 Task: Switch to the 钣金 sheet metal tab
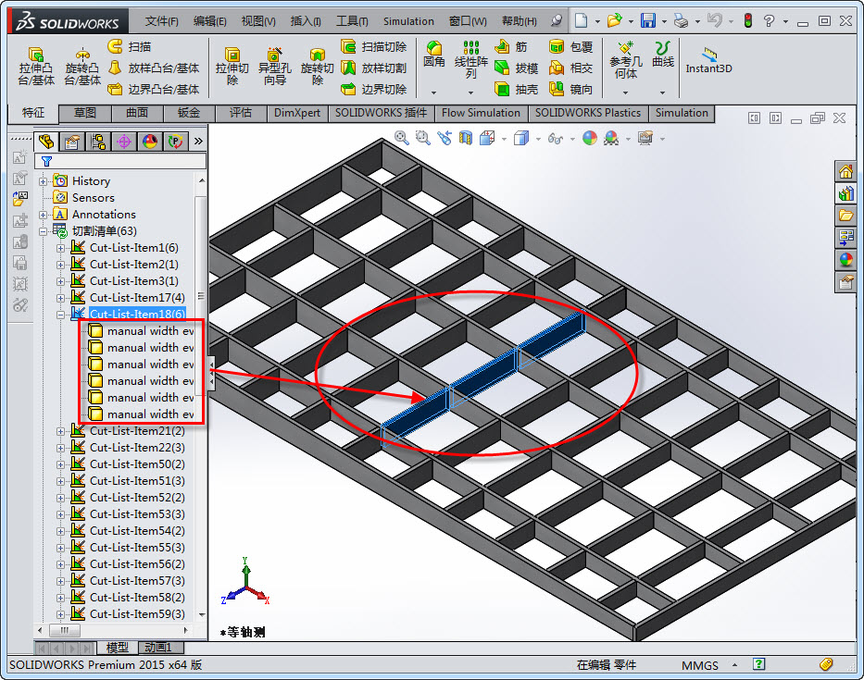[x=188, y=113]
